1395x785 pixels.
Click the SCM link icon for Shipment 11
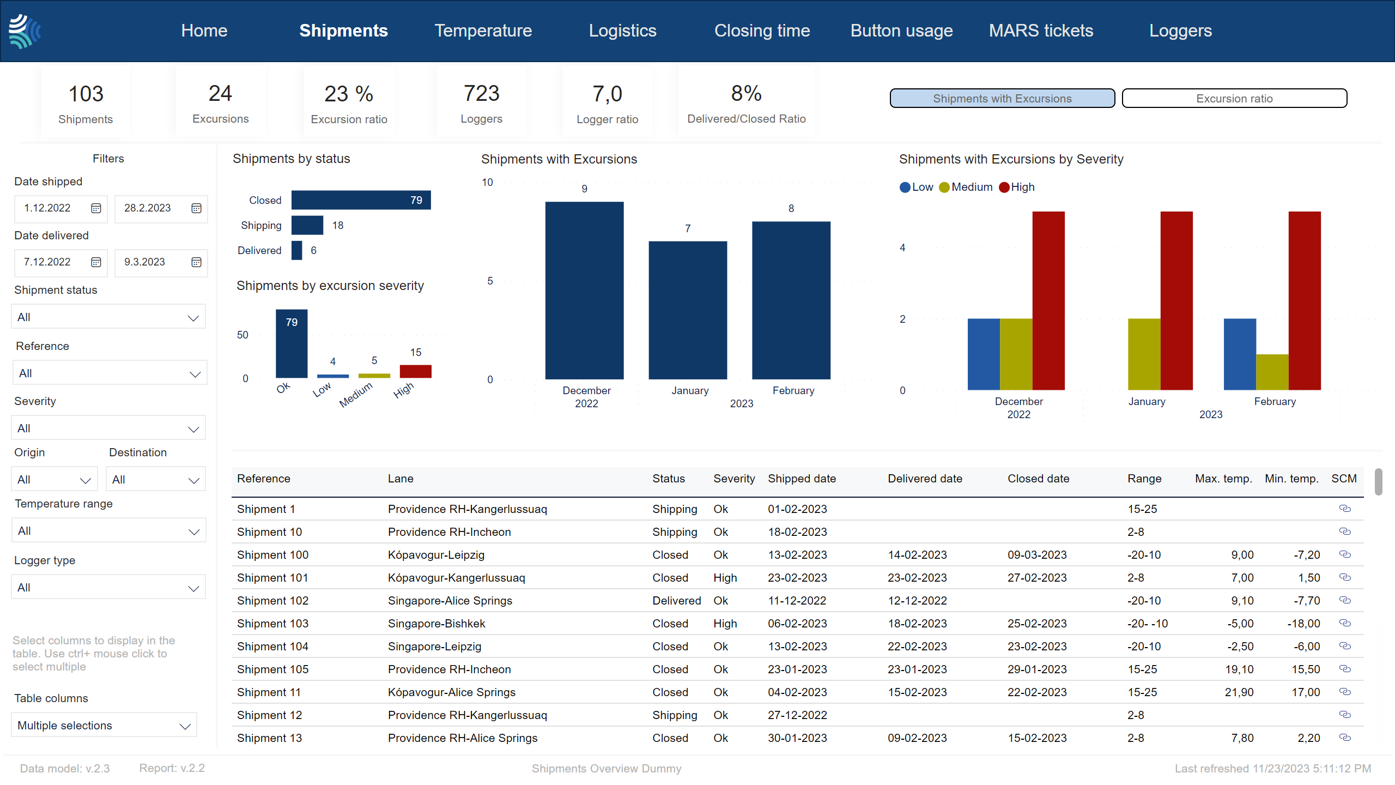1346,692
